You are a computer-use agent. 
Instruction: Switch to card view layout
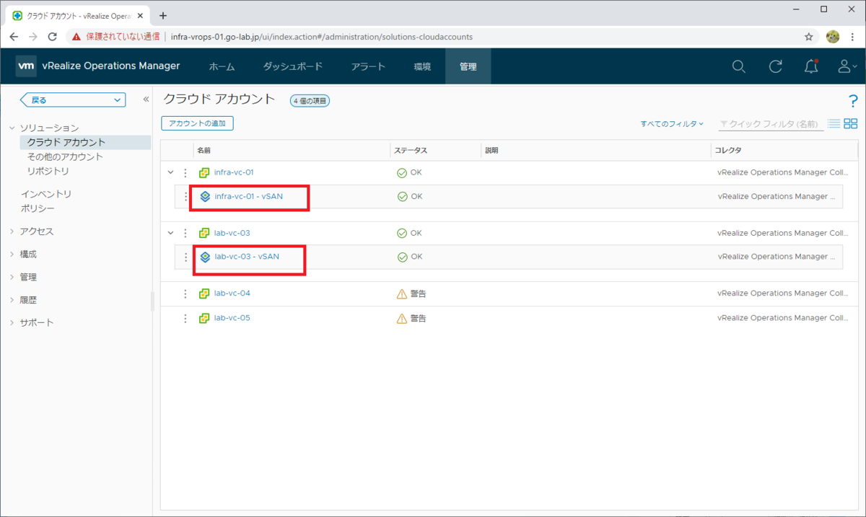click(x=852, y=123)
